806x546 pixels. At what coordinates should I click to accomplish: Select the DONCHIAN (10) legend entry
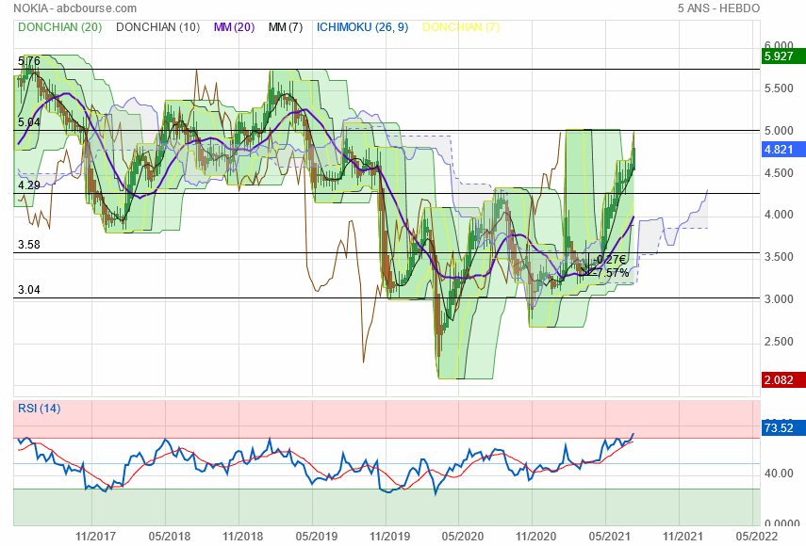tap(157, 27)
